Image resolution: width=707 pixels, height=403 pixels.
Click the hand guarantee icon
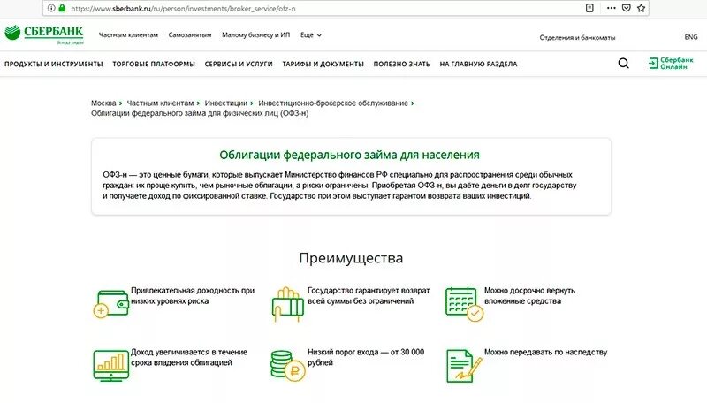(x=288, y=304)
